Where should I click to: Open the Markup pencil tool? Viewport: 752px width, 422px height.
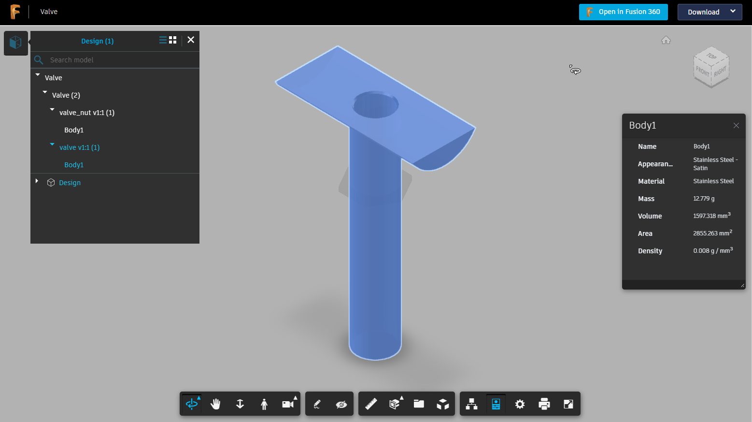(317, 404)
